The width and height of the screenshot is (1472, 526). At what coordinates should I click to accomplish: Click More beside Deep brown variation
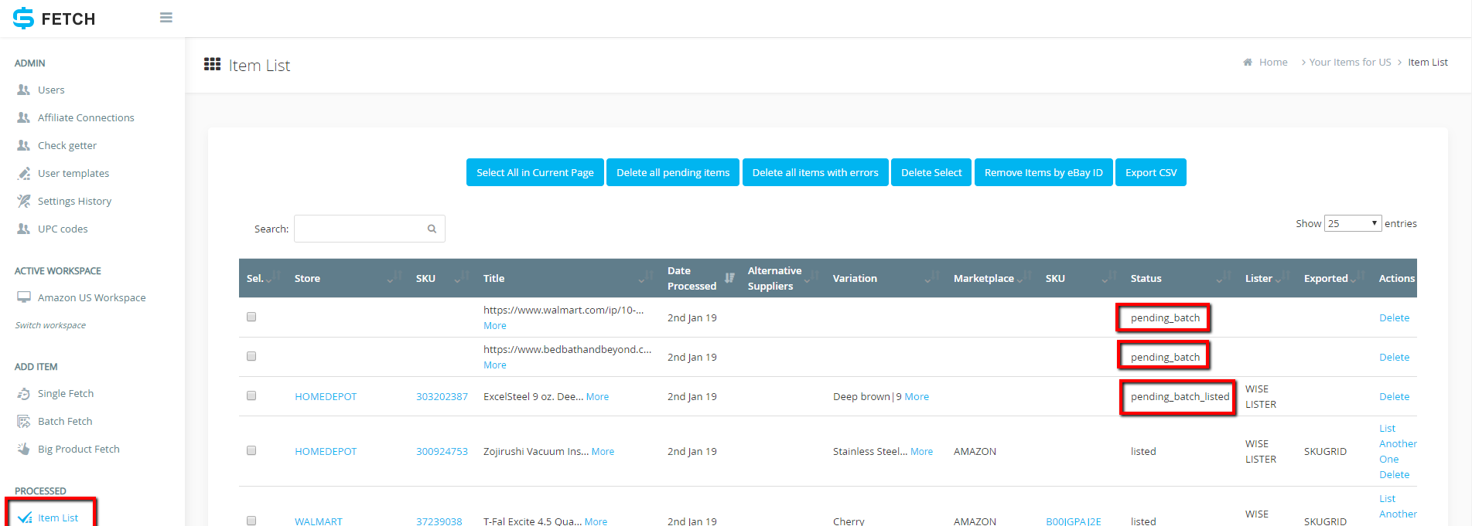click(x=917, y=396)
